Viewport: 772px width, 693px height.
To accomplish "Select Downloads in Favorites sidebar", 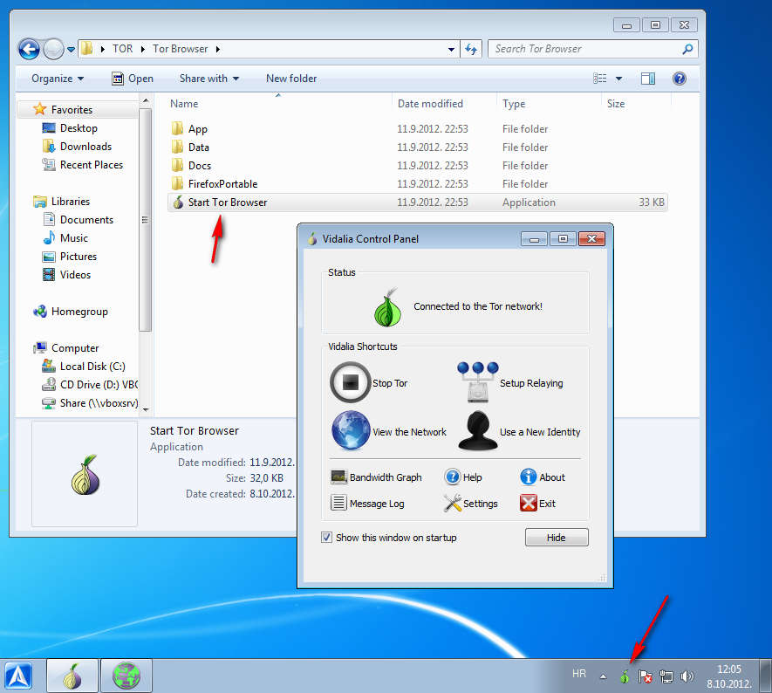I will pyautogui.click(x=85, y=147).
